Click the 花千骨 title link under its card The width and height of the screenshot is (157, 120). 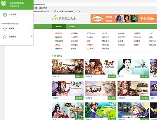(121, 76)
